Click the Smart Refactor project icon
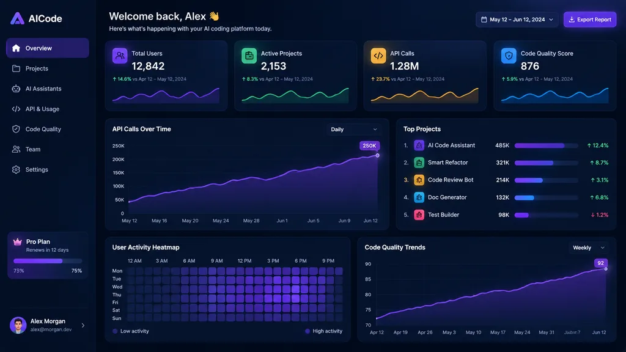This screenshot has width=626, height=352. coord(419,163)
